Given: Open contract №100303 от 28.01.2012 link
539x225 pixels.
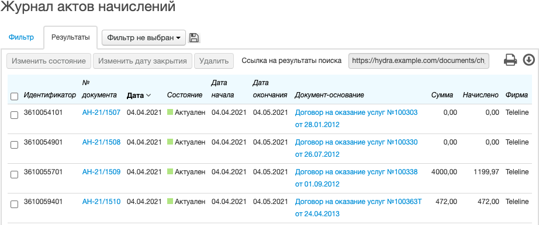Looking at the screenshot, I should (x=357, y=118).
